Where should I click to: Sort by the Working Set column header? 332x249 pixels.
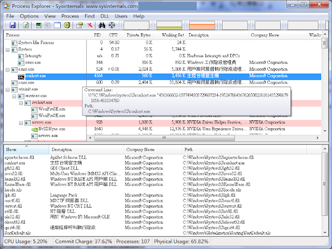169,35
